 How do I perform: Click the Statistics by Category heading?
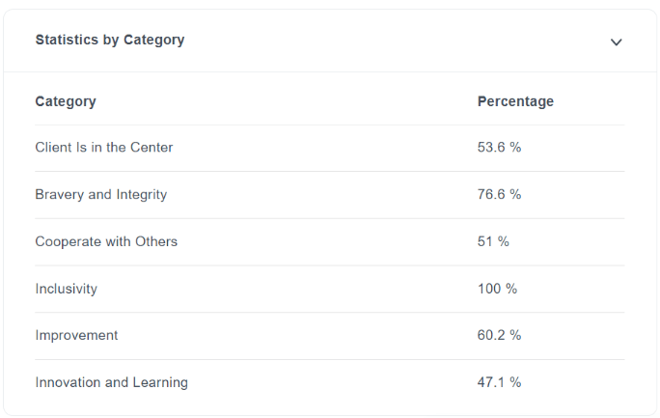click(x=110, y=40)
